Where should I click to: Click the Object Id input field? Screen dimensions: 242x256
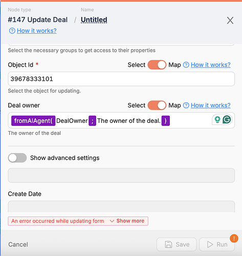pyautogui.click(x=121, y=79)
